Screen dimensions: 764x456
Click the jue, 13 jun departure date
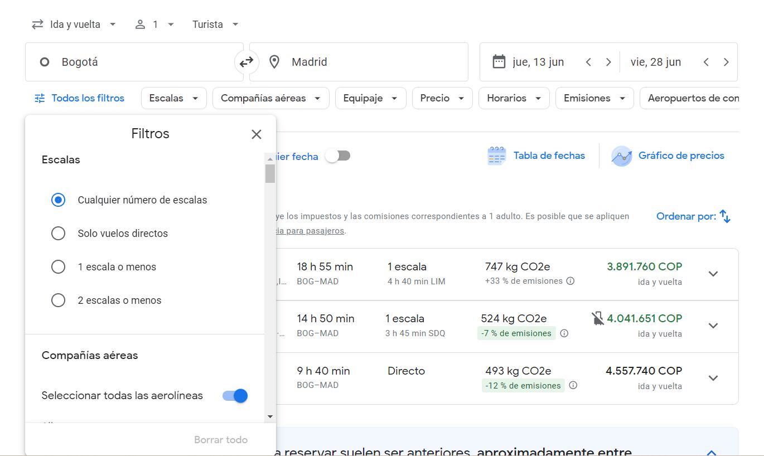538,62
